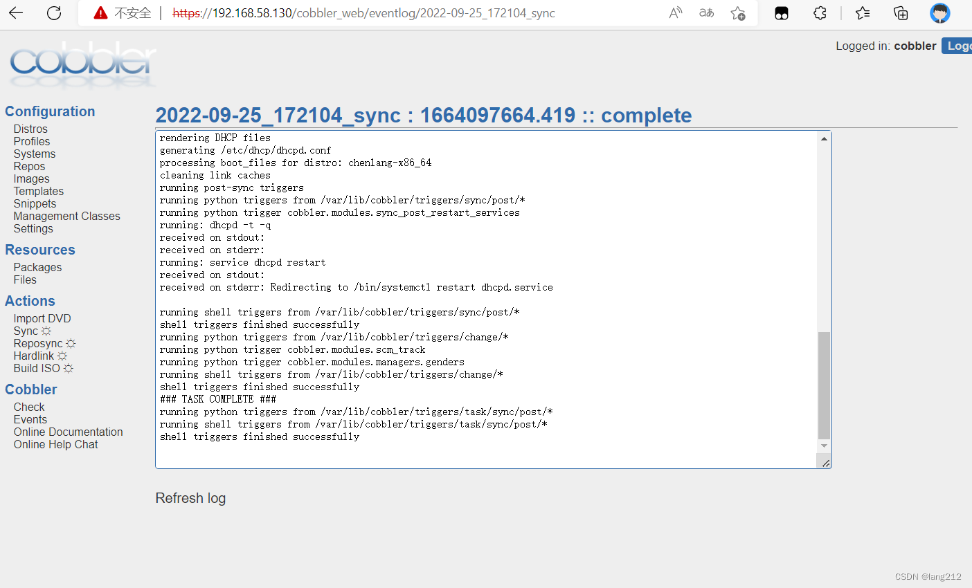
Task: Log out using the Logout button
Action: point(957,46)
